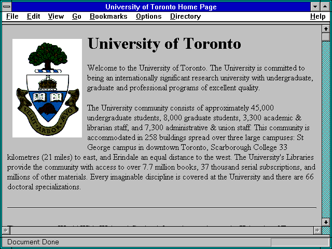Screen dimensions: 332x249
Task: Open the View menu
Action: (x=56, y=17)
